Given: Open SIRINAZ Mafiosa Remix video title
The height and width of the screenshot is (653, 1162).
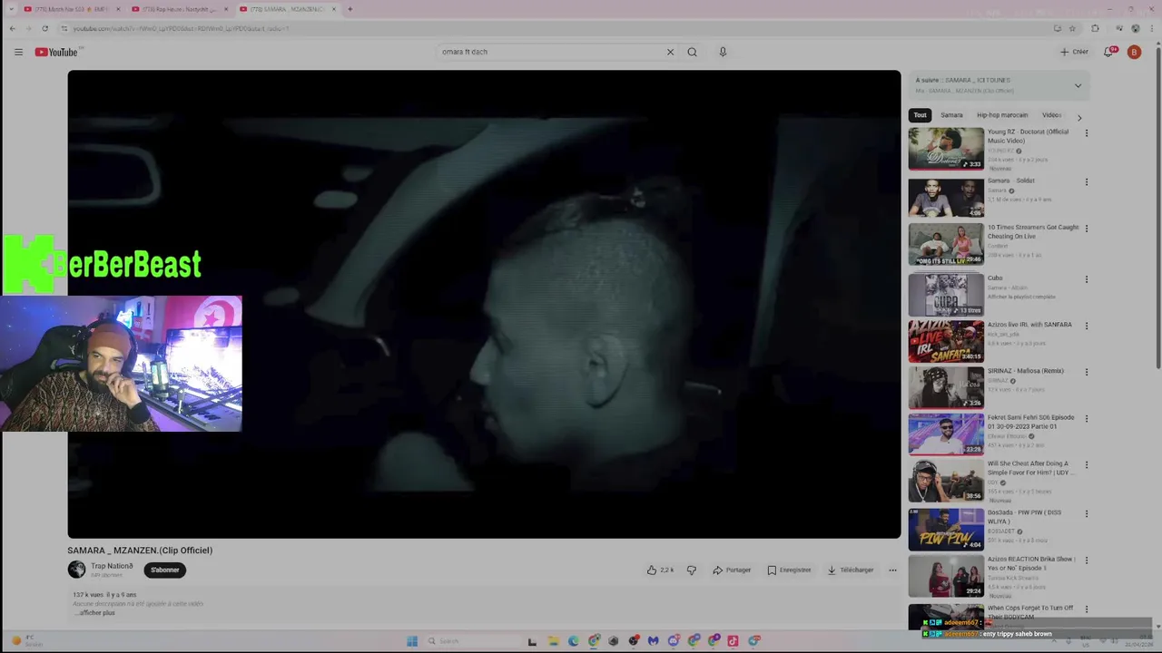Looking at the screenshot, I should pyautogui.click(x=1025, y=371).
